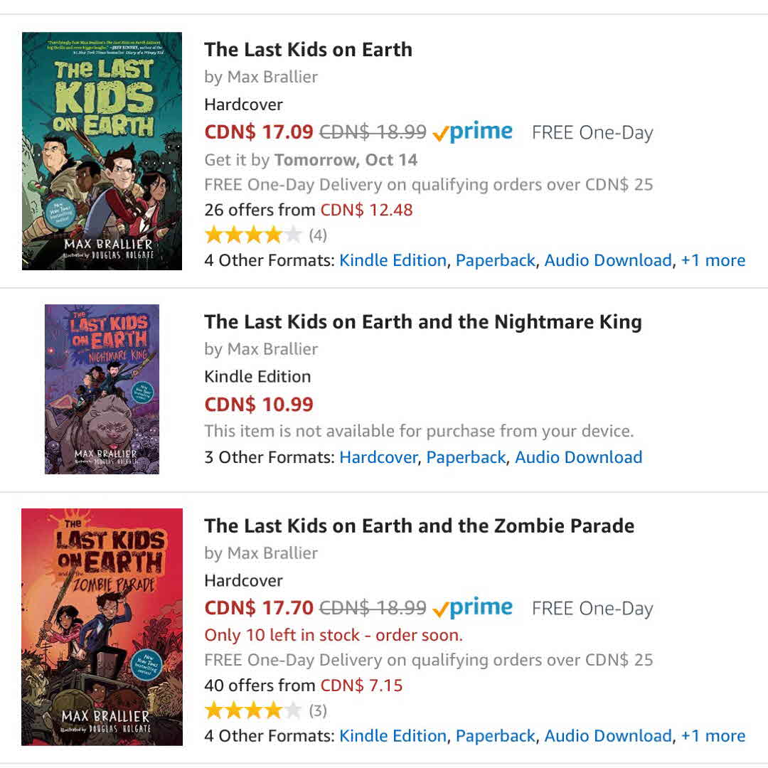768x768 pixels.
Task: Select Kindle Edition format for first book
Action: pos(393,261)
